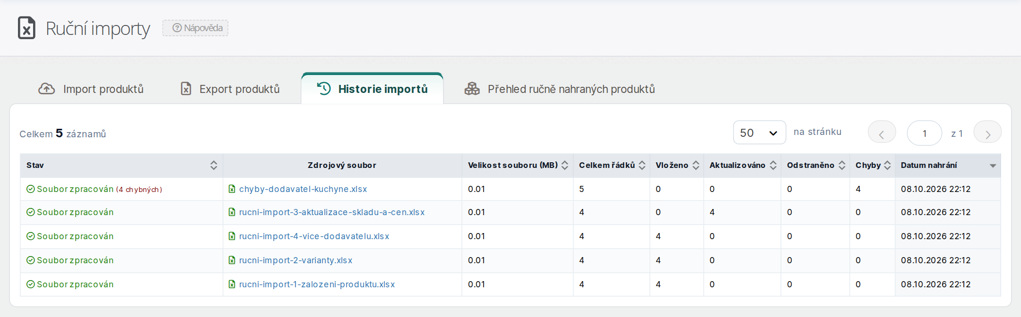Sort by Vloženo column
Screen dimensions: 1021x317
696,165
